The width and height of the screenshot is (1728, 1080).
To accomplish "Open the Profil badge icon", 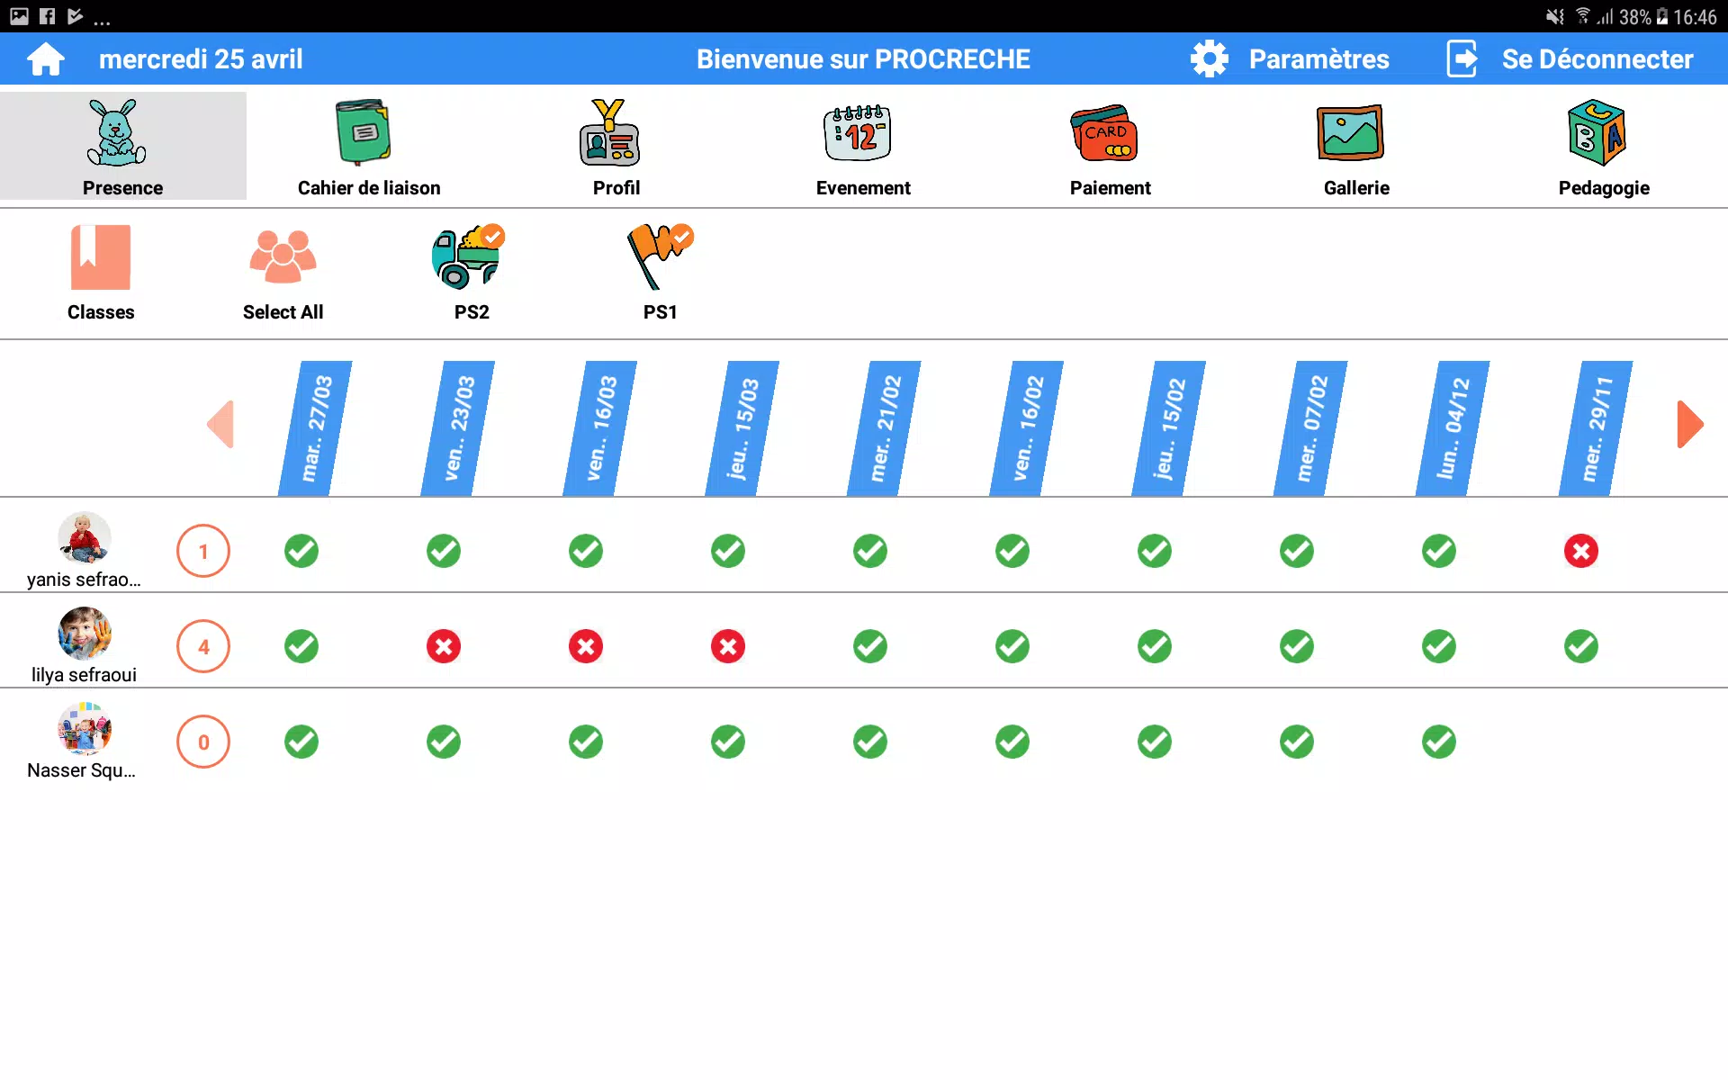I will click(609, 132).
